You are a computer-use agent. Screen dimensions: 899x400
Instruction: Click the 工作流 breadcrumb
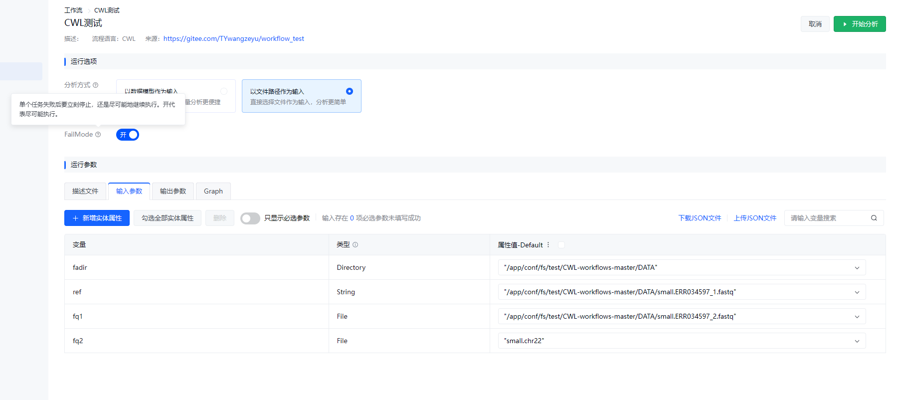pyautogui.click(x=73, y=10)
